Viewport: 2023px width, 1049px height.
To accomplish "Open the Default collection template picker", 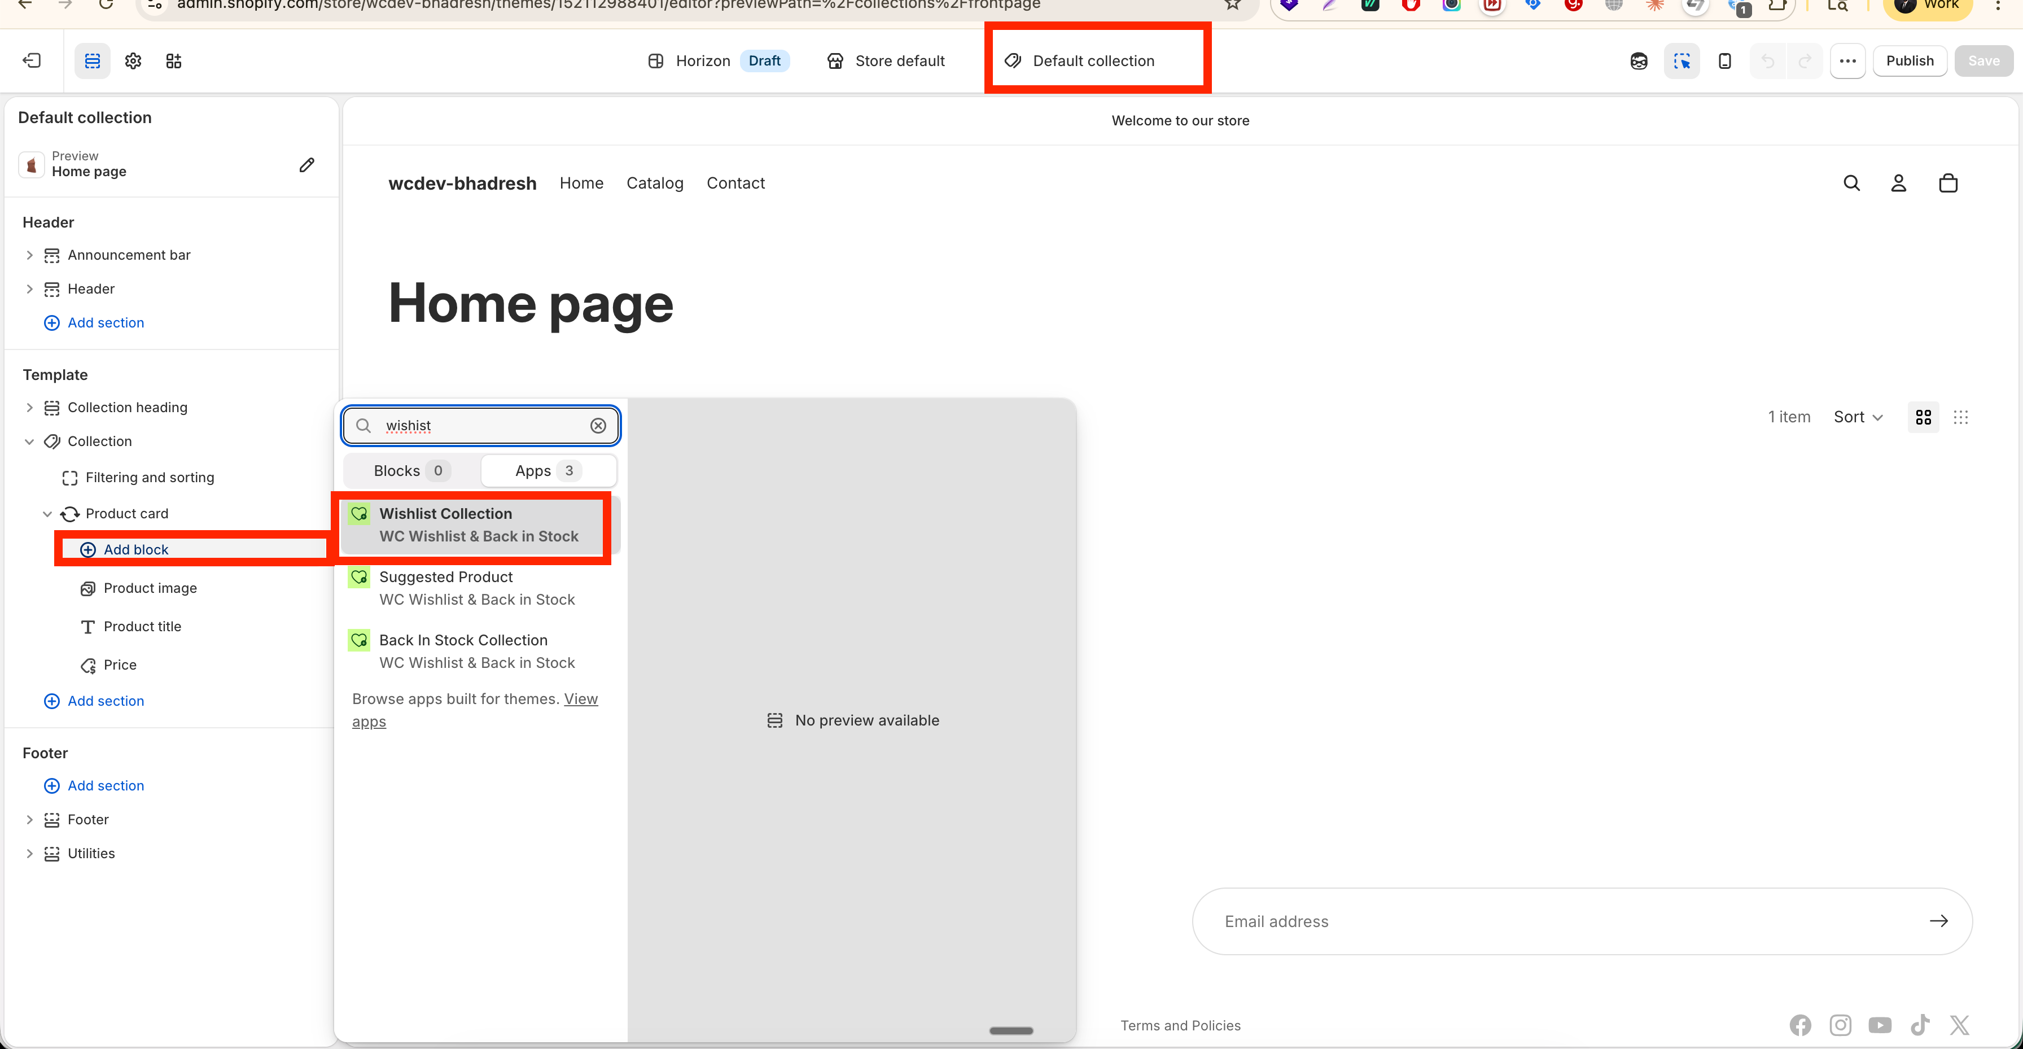I will pos(1080,60).
